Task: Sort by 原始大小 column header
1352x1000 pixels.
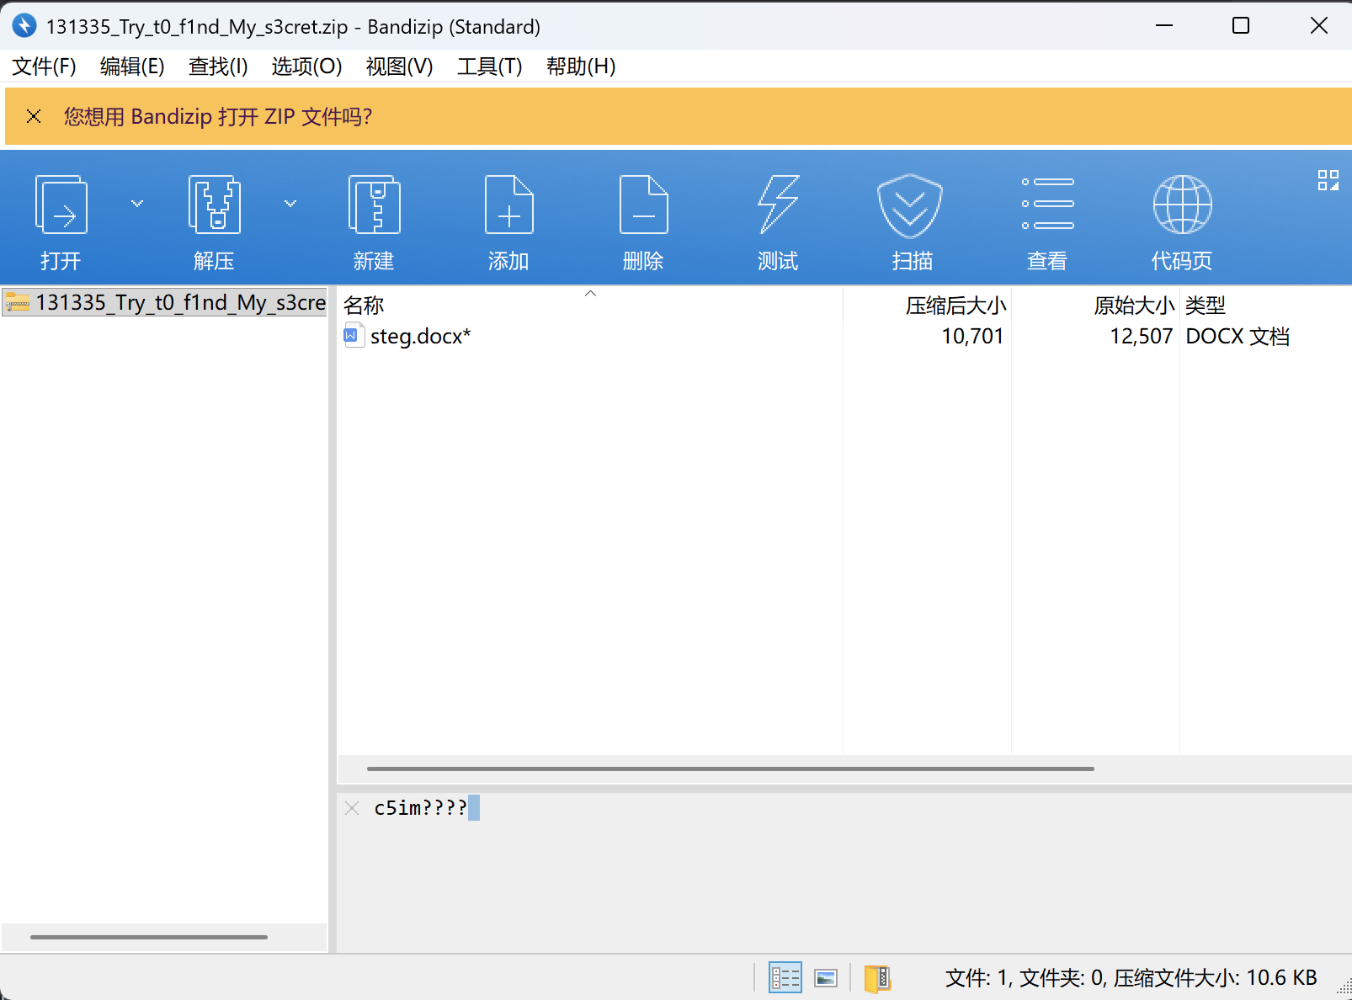Action: coord(1134,306)
